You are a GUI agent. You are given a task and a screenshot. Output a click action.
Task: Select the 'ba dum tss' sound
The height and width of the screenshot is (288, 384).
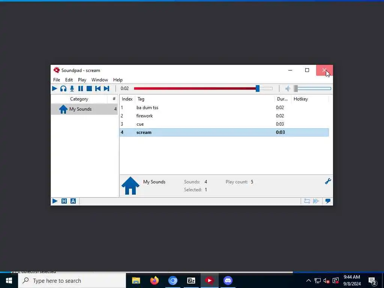(x=224, y=108)
